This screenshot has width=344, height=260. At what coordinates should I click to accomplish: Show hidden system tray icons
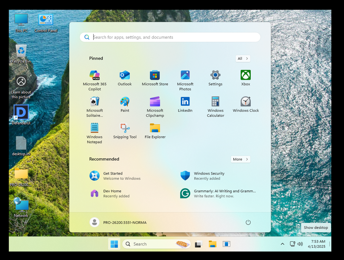coord(282,244)
